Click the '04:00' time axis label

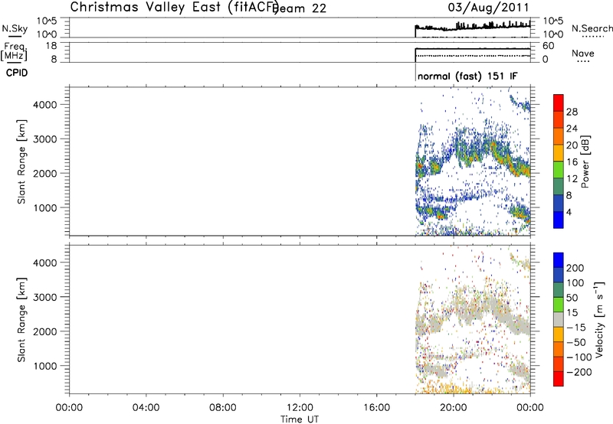146,408
